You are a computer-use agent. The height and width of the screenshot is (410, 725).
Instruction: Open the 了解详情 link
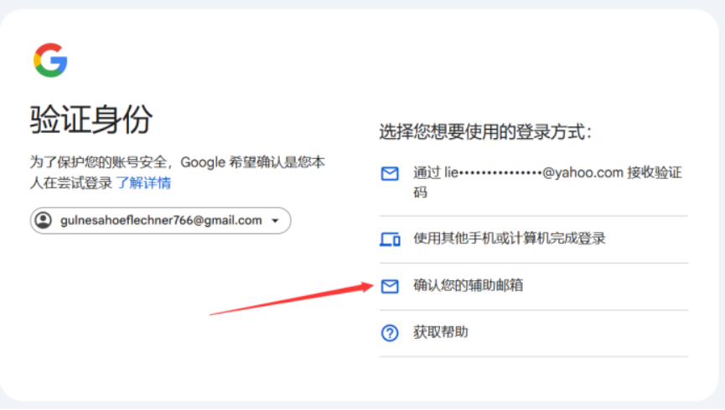pos(143,183)
